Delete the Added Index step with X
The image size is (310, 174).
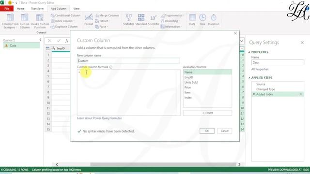[254, 94]
